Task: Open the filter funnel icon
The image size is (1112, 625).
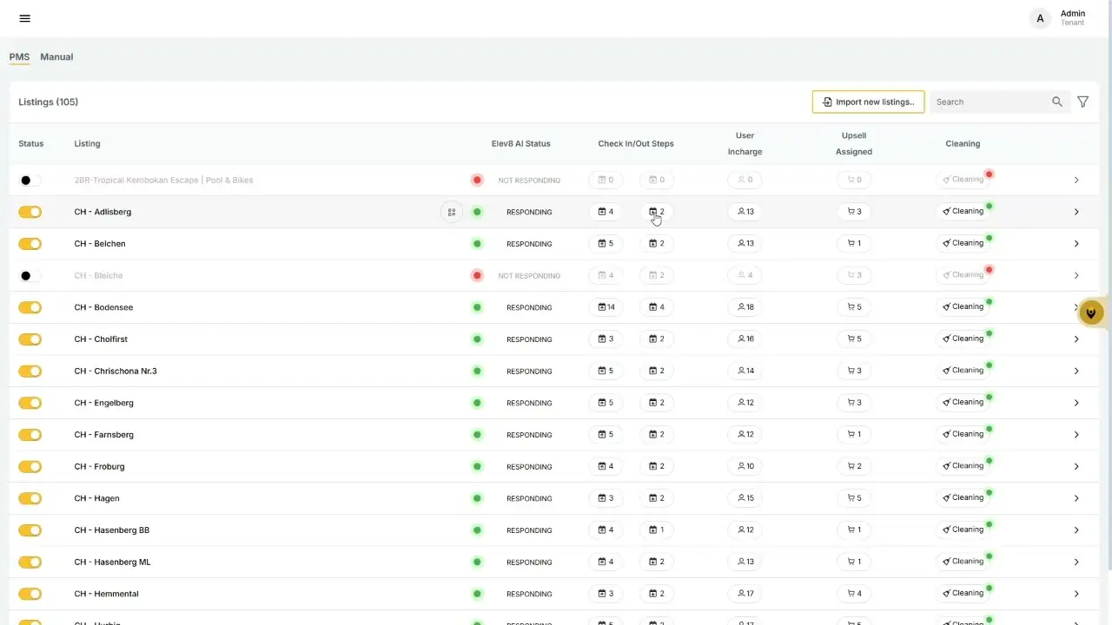Action: tap(1082, 102)
